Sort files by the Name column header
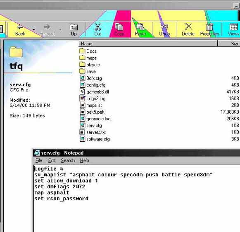Image resolution: width=240 pixels, height=232 pixels. 148,44
